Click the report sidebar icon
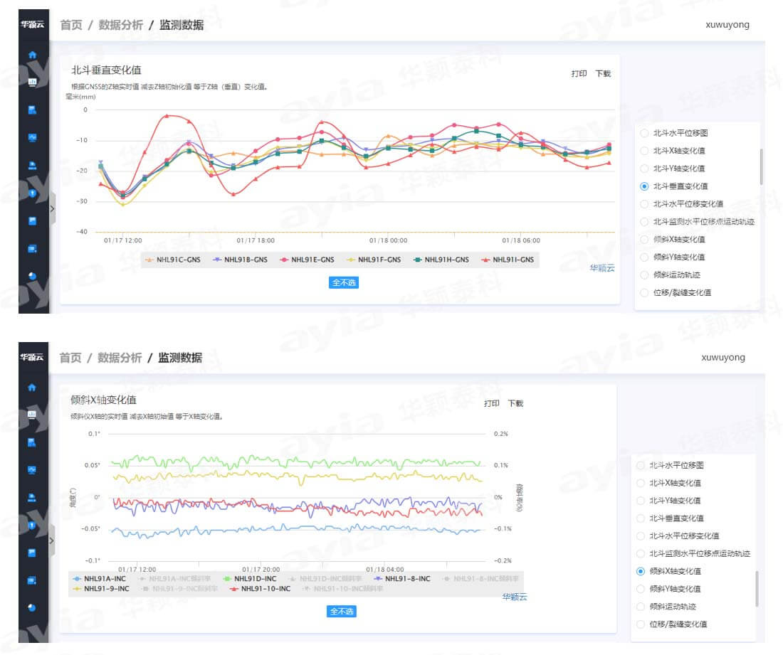Screen dimensions: 783x655 [32, 221]
